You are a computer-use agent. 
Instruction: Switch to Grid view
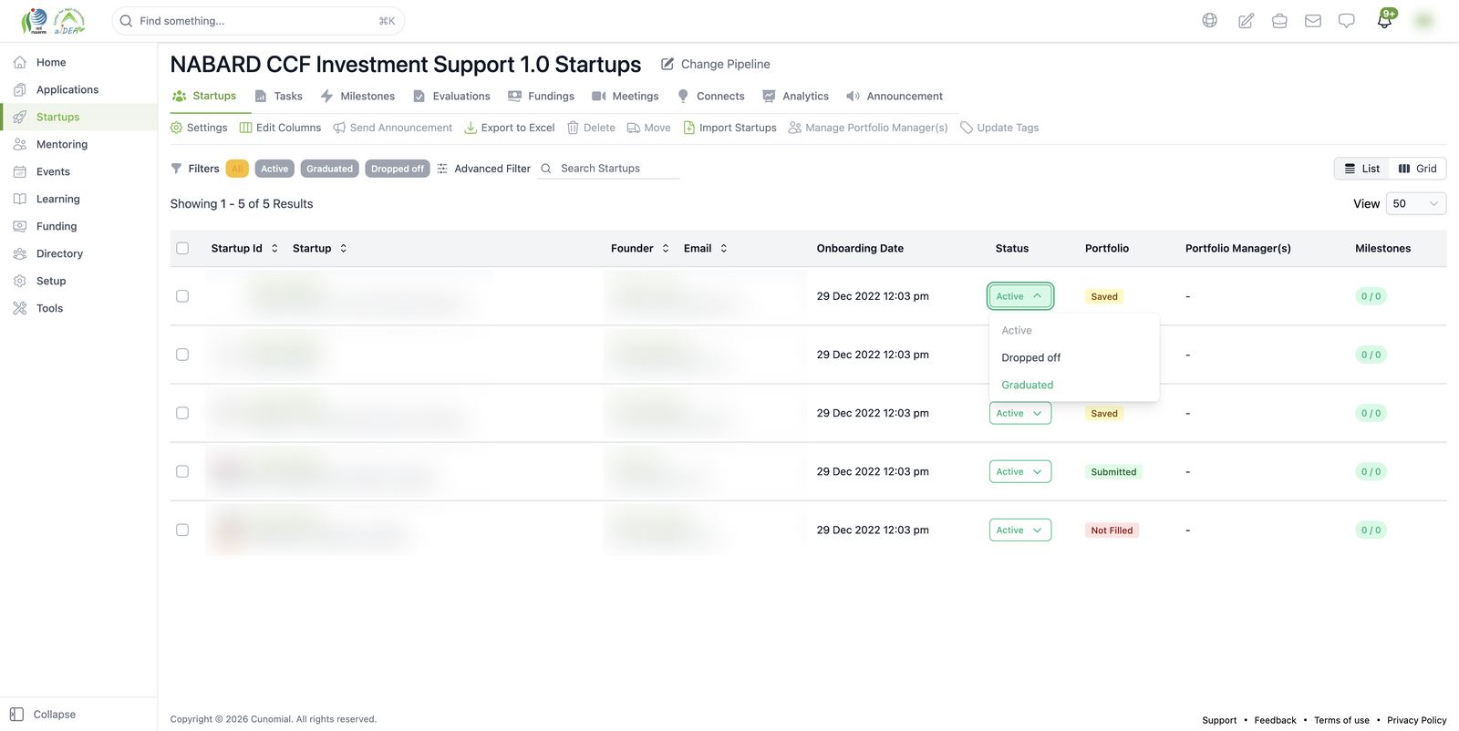click(1418, 169)
